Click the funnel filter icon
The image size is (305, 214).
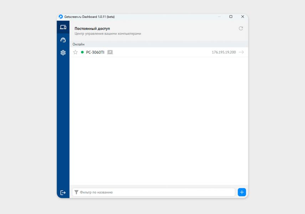tap(76, 192)
